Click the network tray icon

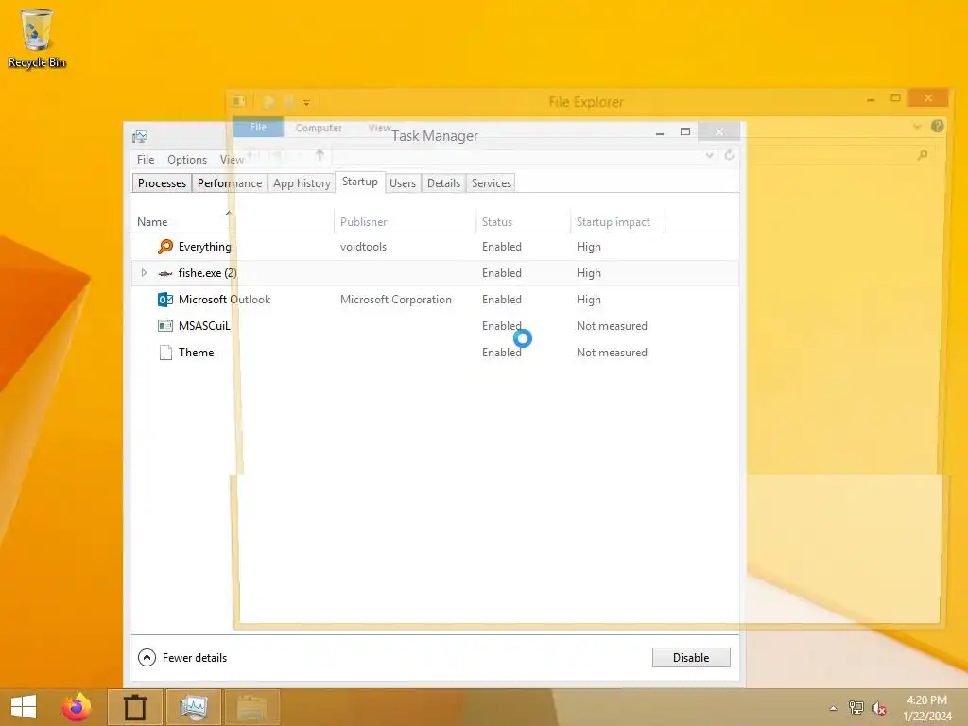[856, 707]
